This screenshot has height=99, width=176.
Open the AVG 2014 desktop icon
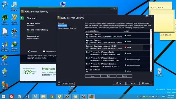click(5, 86)
